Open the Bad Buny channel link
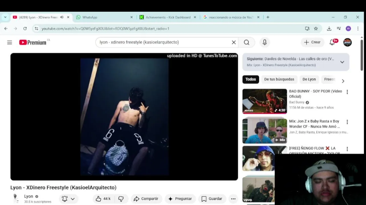This screenshot has width=366, height=205. 297,102
